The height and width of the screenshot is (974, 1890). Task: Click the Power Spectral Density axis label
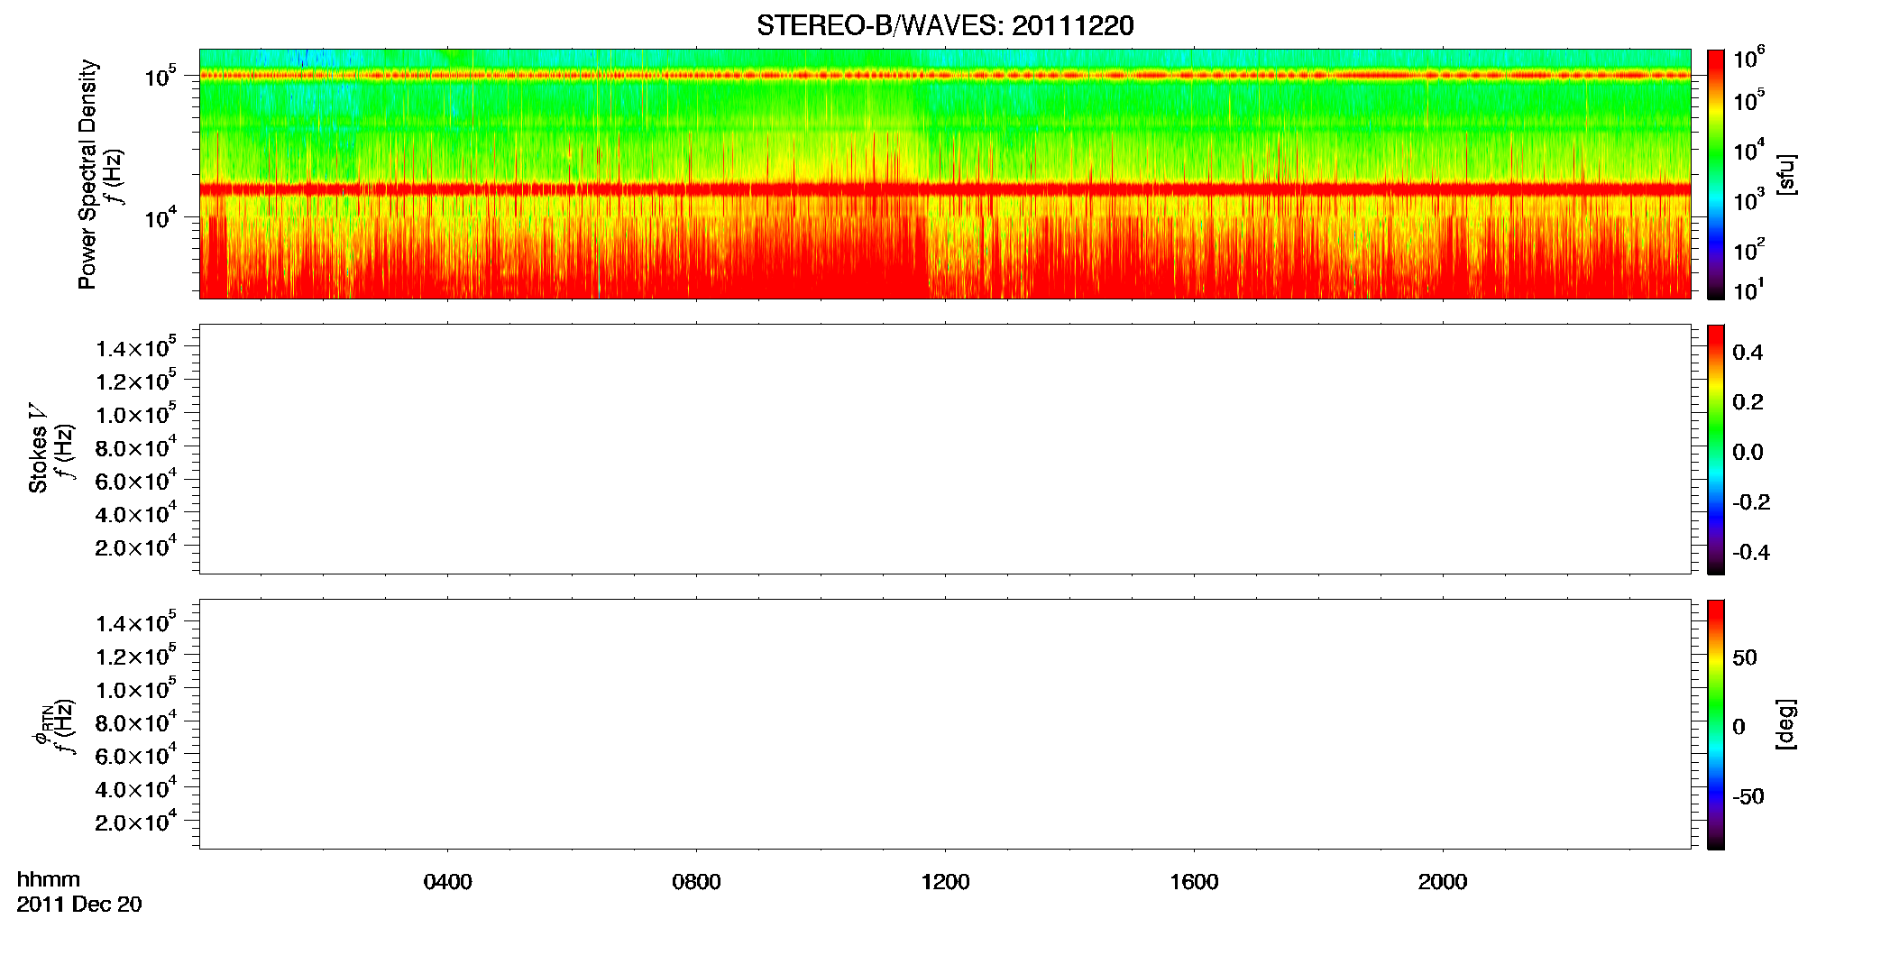87,174
